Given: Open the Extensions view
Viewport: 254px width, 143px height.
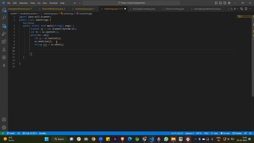Looking at the screenshot, I should coord(4,41).
